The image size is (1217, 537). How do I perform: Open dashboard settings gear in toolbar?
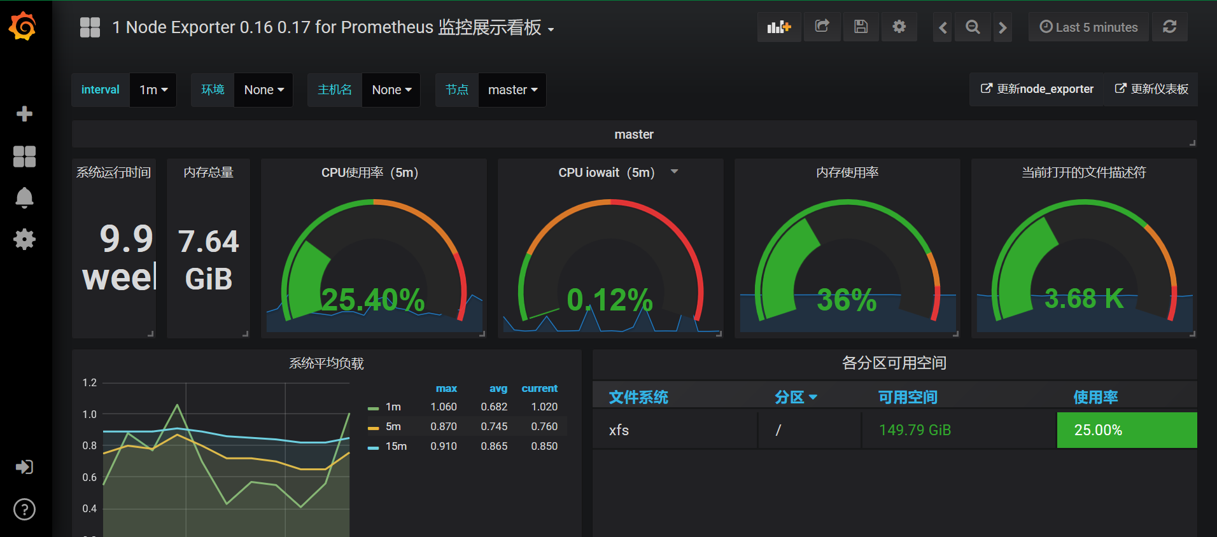(x=899, y=27)
